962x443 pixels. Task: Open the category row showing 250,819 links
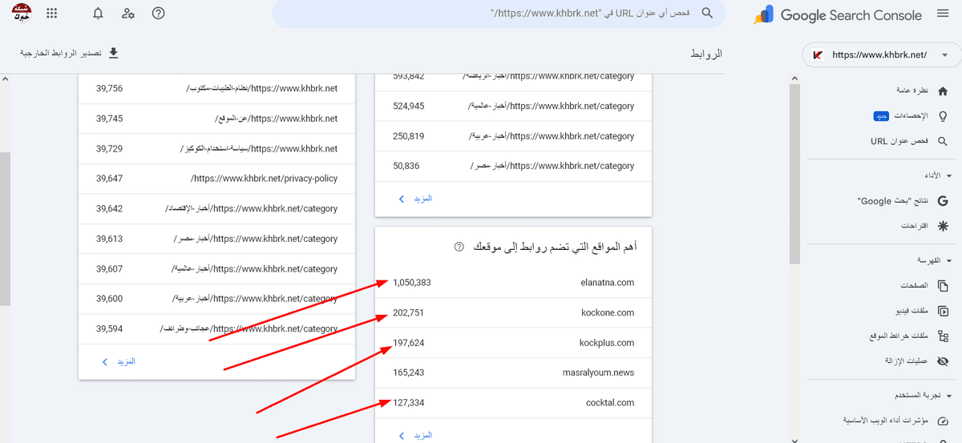[x=513, y=136]
